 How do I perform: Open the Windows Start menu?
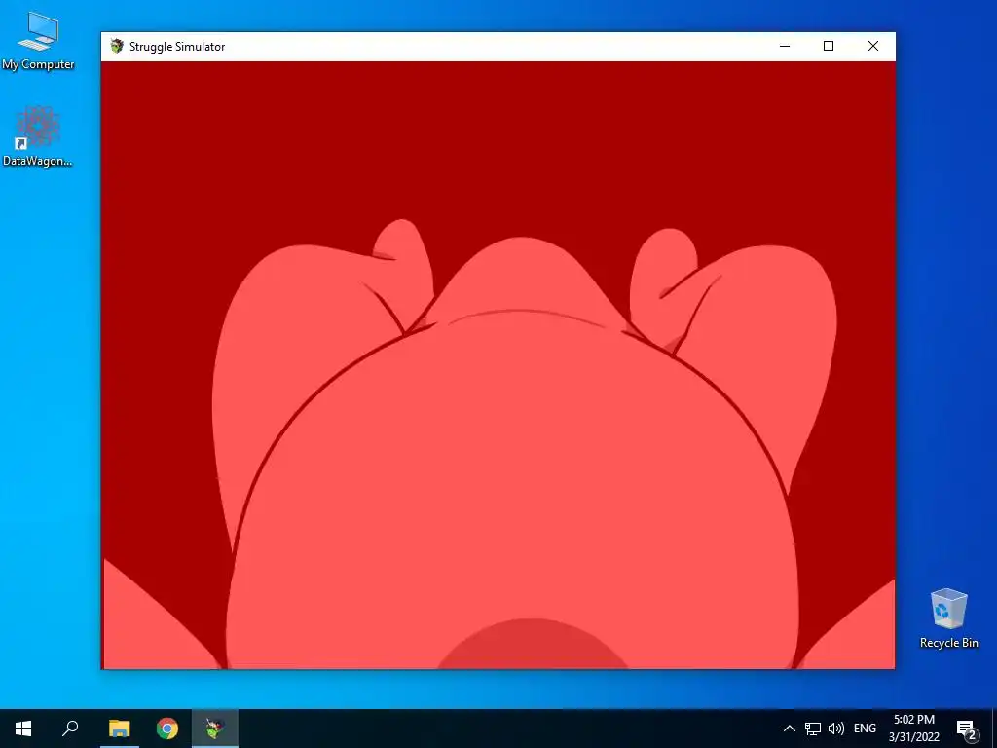(x=23, y=729)
